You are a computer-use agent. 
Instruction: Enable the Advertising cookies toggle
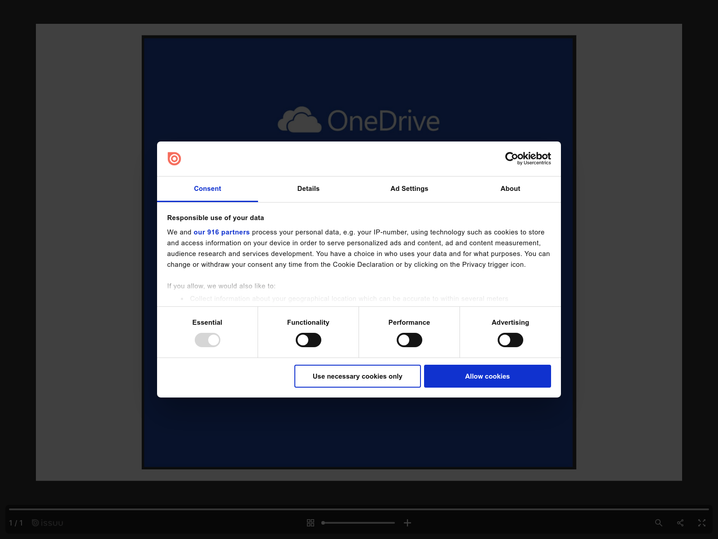pyautogui.click(x=510, y=340)
